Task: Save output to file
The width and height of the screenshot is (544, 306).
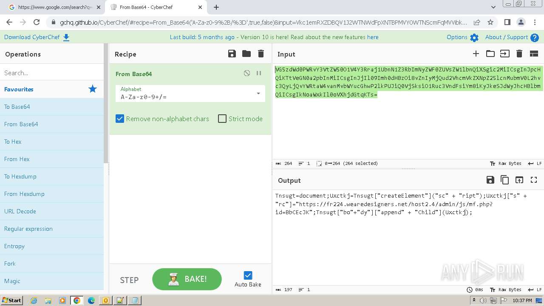Action: coord(490,180)
